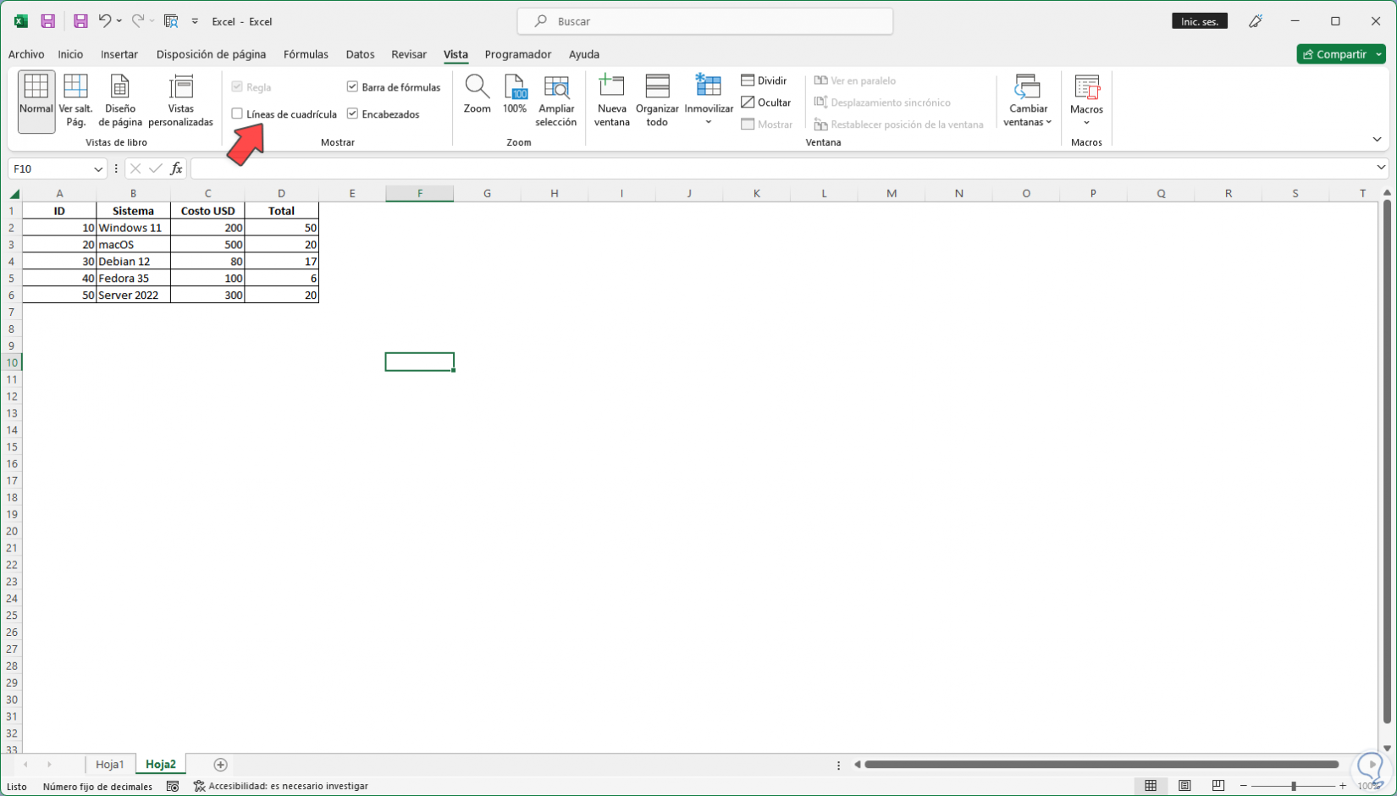Open the Archivo menu
This screenshot has width=1397, height=796.
(x=26, y=54)
